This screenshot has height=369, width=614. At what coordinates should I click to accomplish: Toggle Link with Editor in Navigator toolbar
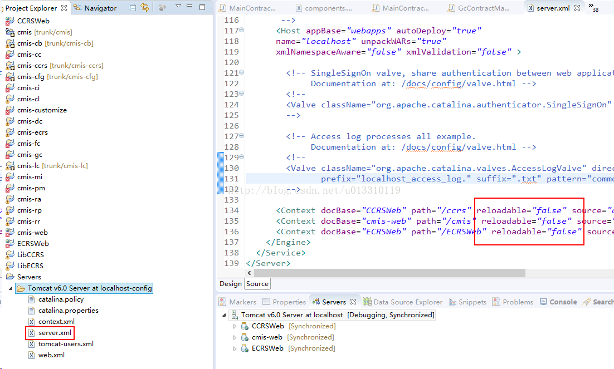145,8
